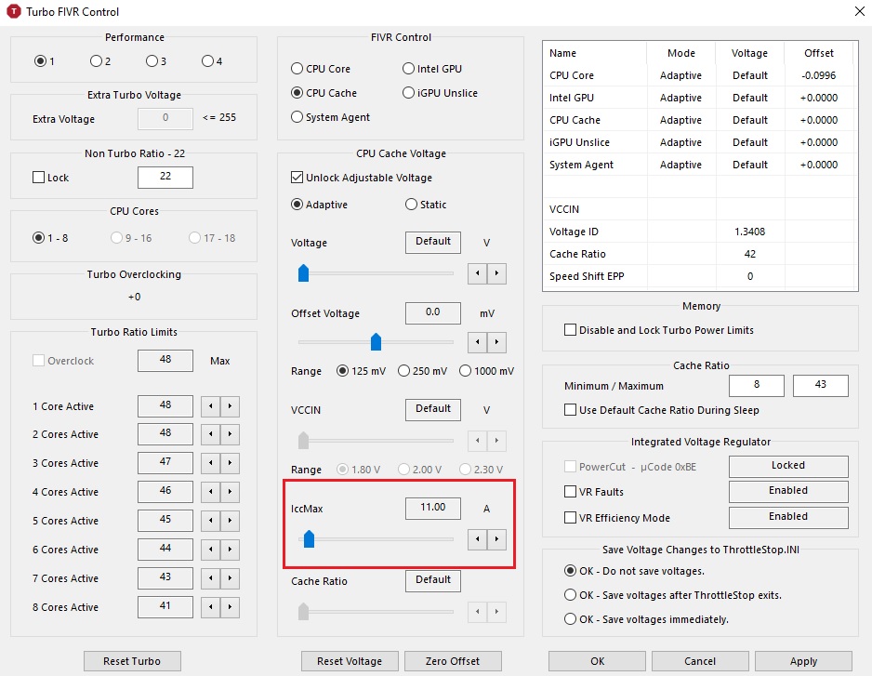Increase the 3 Cores Active ratio

pyautogui.click(x=230, y=463)
